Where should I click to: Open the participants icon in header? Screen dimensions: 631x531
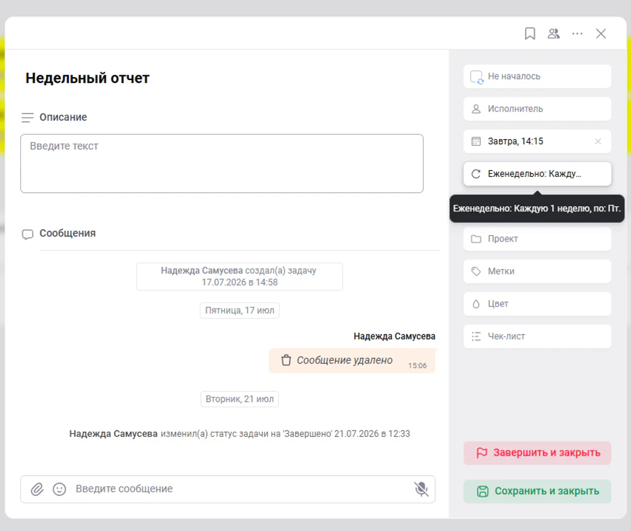[554, 33]
